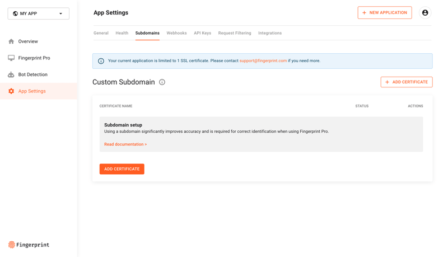
Task: Click the info icon in SSL banner
Action: 101,61
